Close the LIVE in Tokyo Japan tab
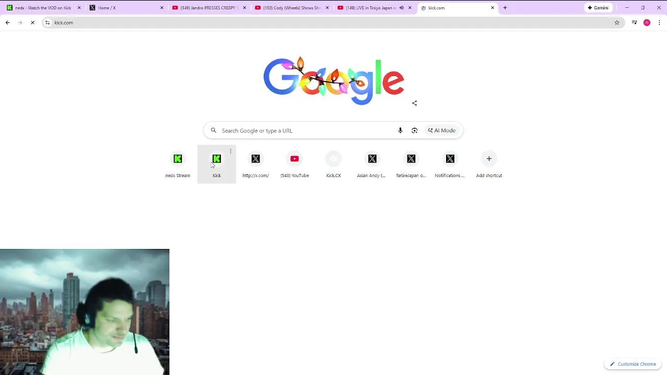This screenshot has height=375, width=667. pos(410,8)
